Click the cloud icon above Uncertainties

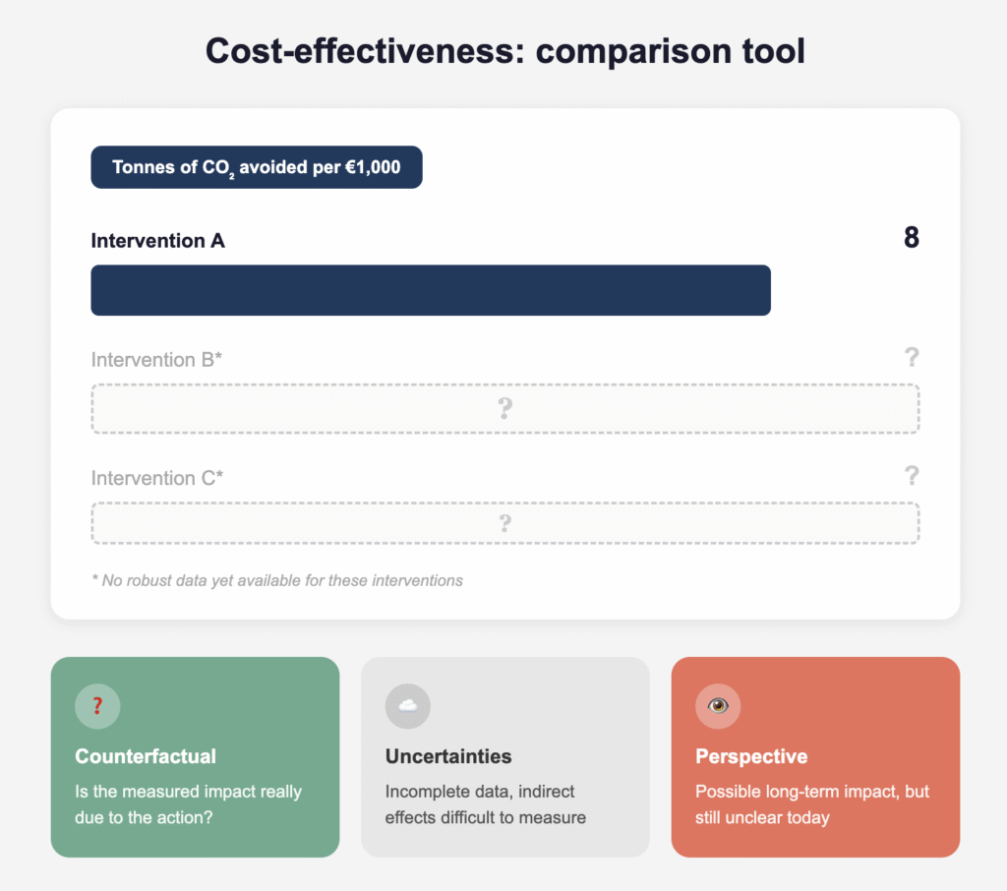[407, 706]
